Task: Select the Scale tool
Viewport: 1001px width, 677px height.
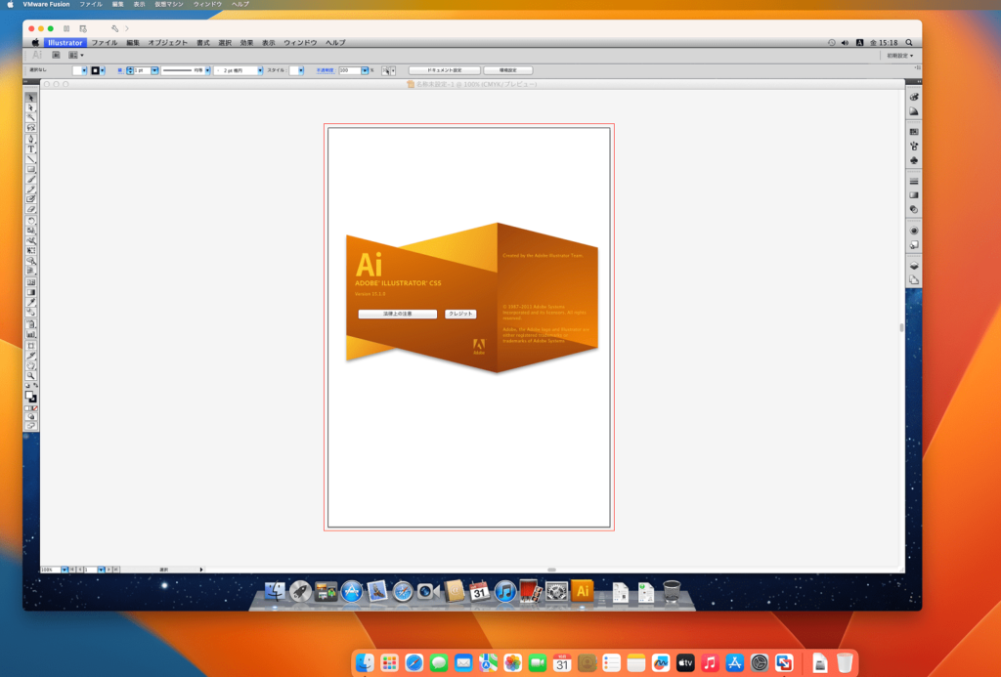Action: [30, 231]
